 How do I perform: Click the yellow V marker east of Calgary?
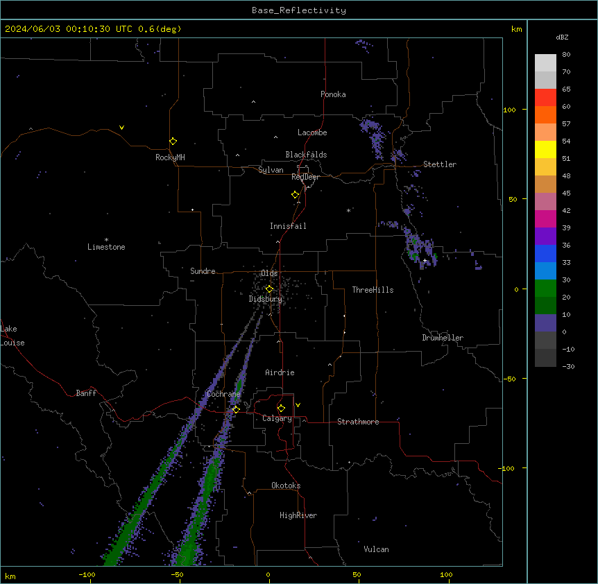point(298,405)
